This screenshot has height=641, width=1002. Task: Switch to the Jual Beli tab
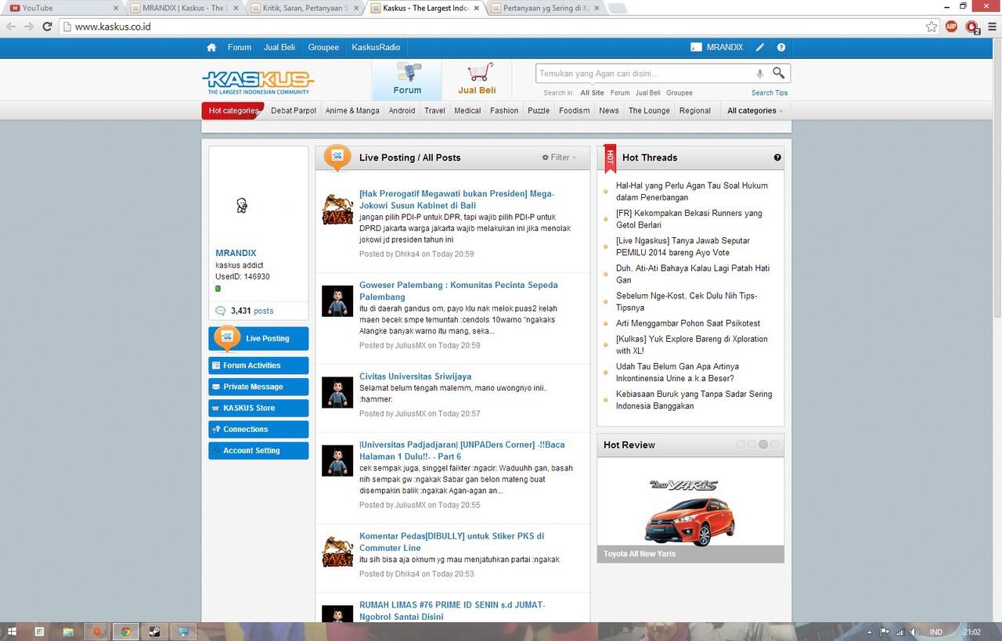pyautogui.click(x=477, y=79)
